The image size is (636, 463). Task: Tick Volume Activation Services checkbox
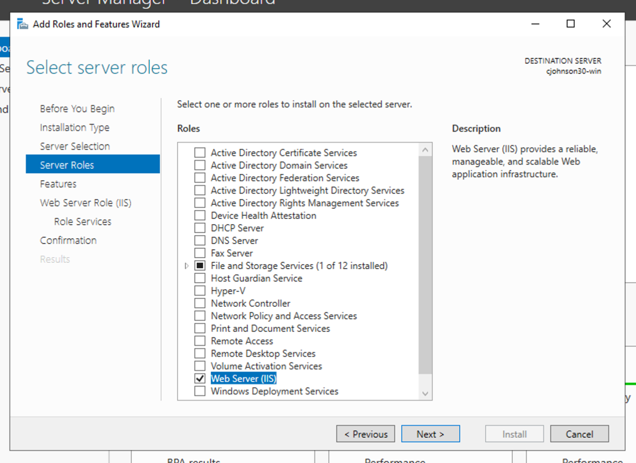point(200,366)
